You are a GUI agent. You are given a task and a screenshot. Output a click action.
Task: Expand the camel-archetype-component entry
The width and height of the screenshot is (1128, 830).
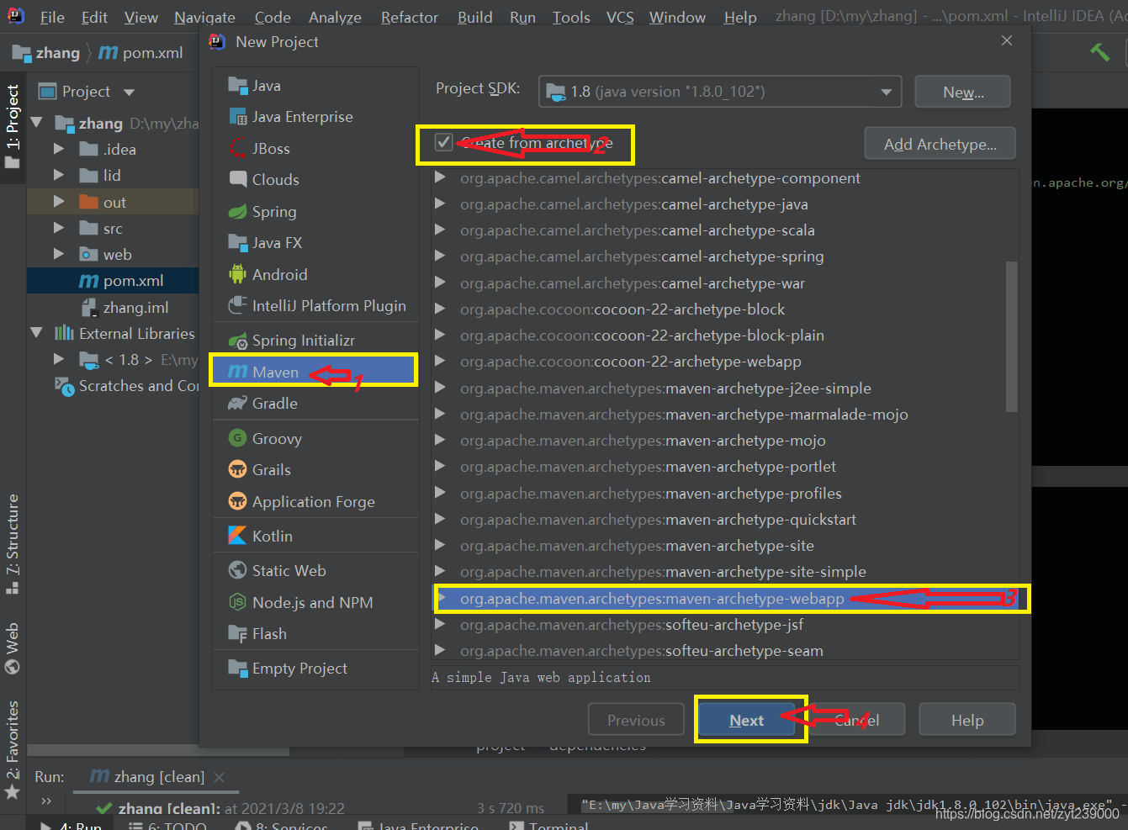[440, 178]
